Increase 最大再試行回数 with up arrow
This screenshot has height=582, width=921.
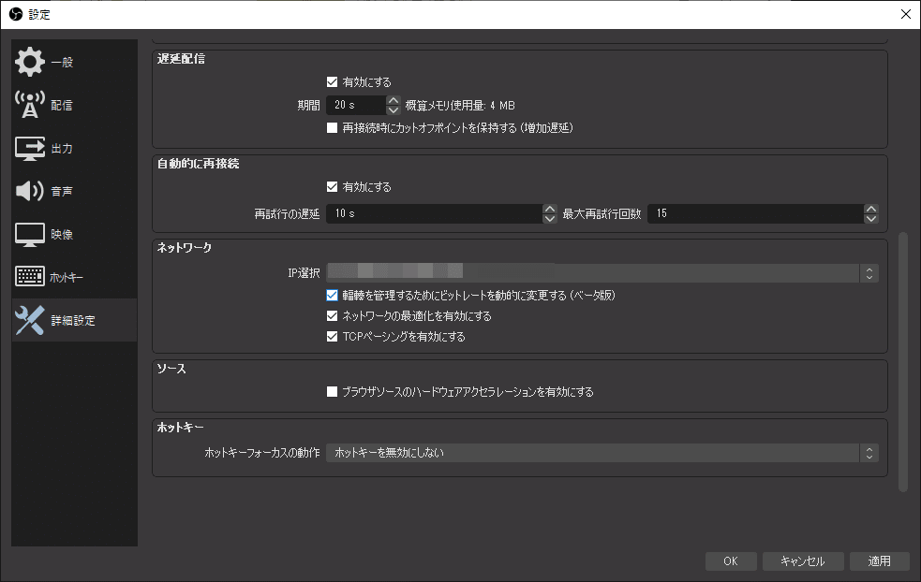pyautogui.click(x=871, y=209)
